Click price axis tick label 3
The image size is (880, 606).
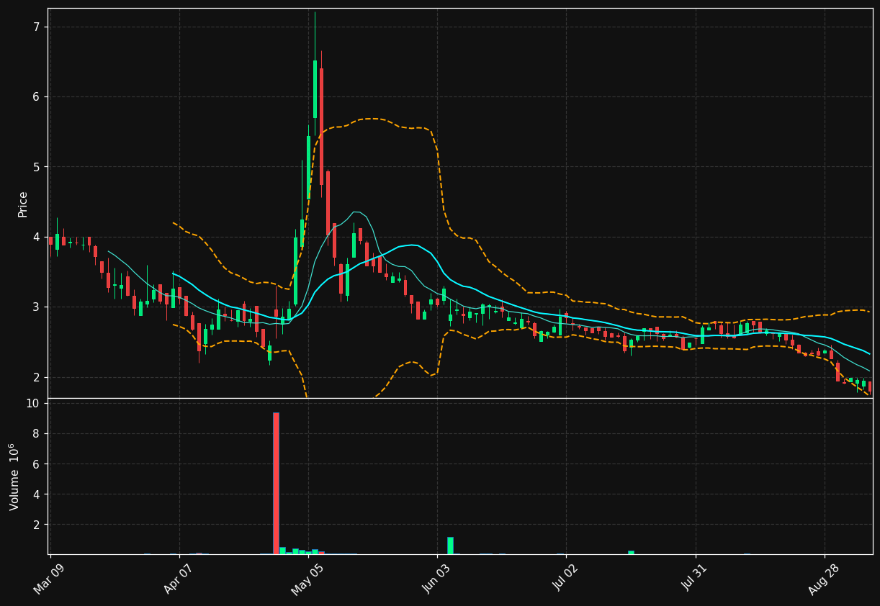point(37,307)
